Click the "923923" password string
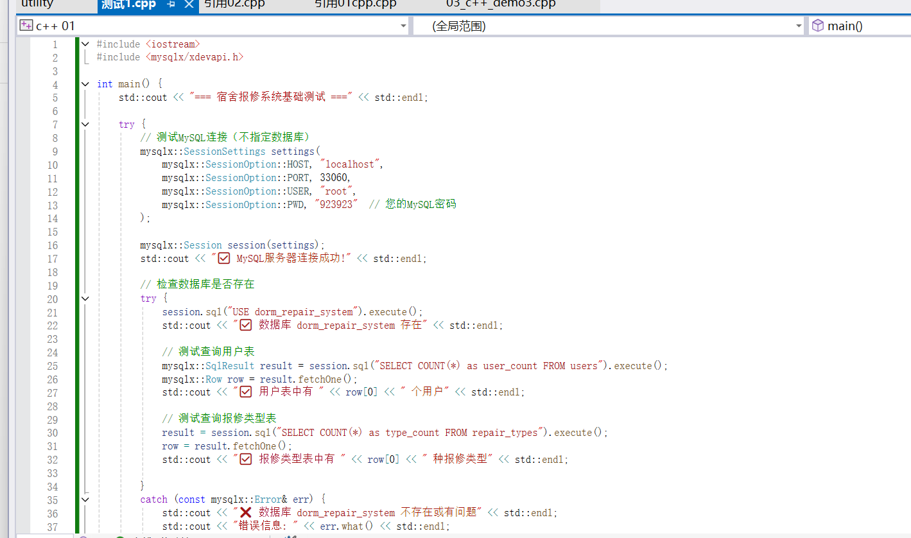 click(336, 205)
